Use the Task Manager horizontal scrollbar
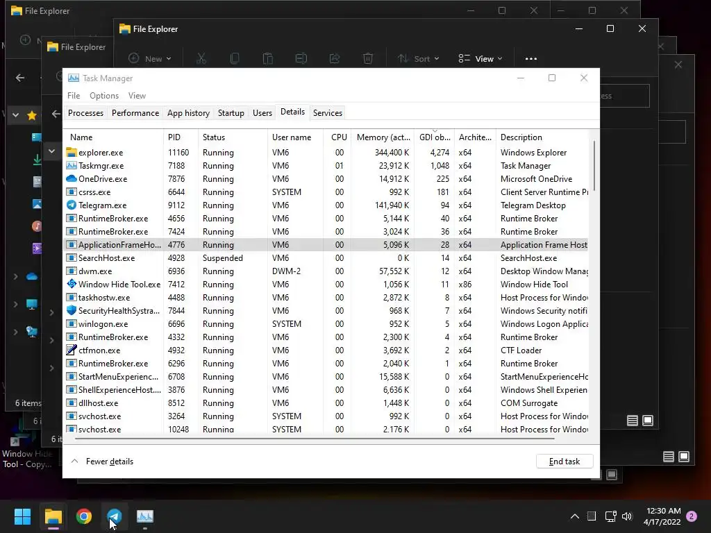Image resolution: width=711 pixels, height=533 pixels. (315, 439)
